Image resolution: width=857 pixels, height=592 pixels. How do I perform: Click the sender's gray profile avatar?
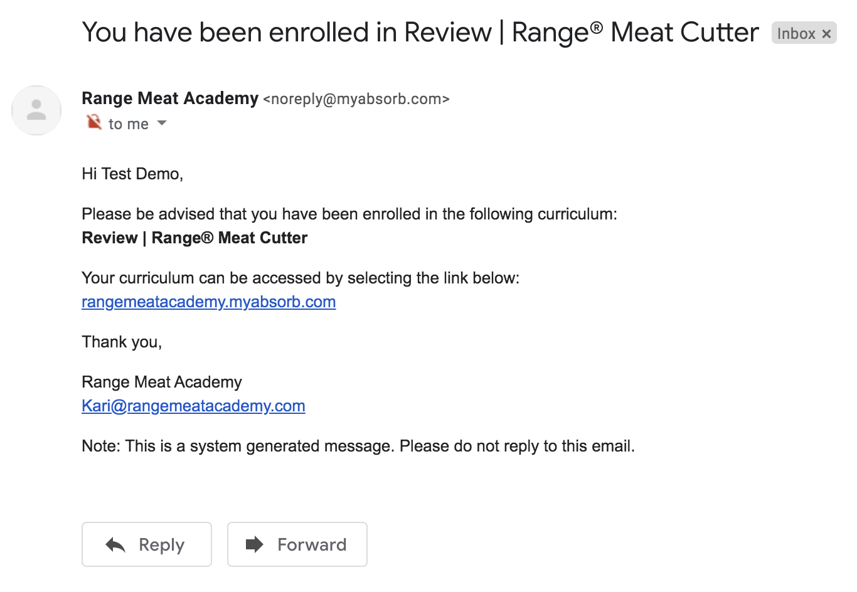click(36, 110)
